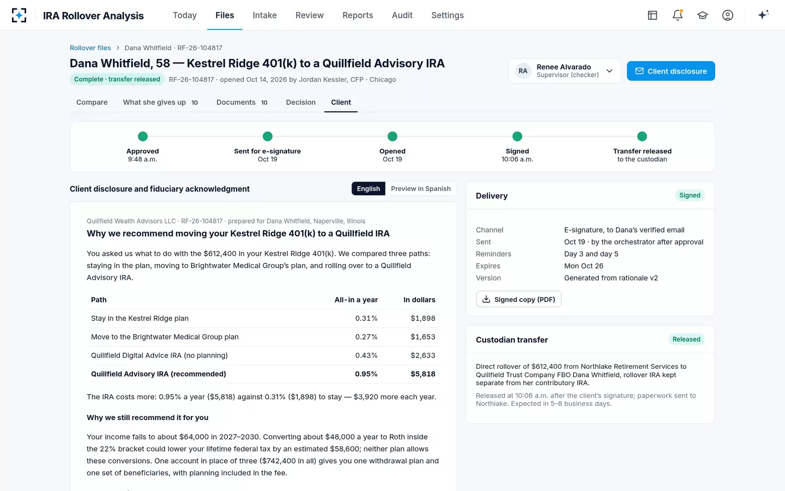Switch disclosure language to English
This screenshot has height=491, width=785.
coord(369,189)
